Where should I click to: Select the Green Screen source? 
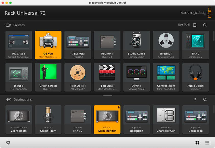click(48, 77)
